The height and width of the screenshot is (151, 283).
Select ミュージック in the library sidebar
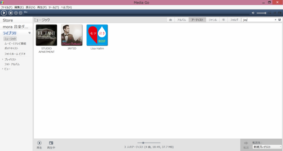10,39
